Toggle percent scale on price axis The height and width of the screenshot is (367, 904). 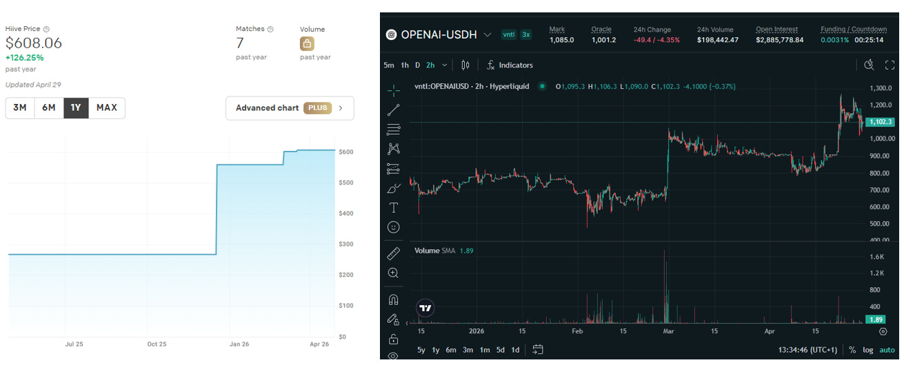[852, 350]
